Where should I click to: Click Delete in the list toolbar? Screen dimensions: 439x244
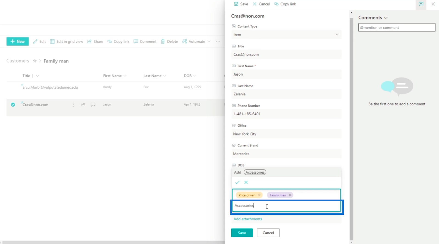click(169, 42)
